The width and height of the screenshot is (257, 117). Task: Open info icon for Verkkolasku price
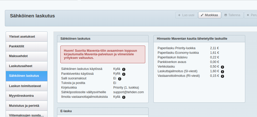tap(222, 67)
